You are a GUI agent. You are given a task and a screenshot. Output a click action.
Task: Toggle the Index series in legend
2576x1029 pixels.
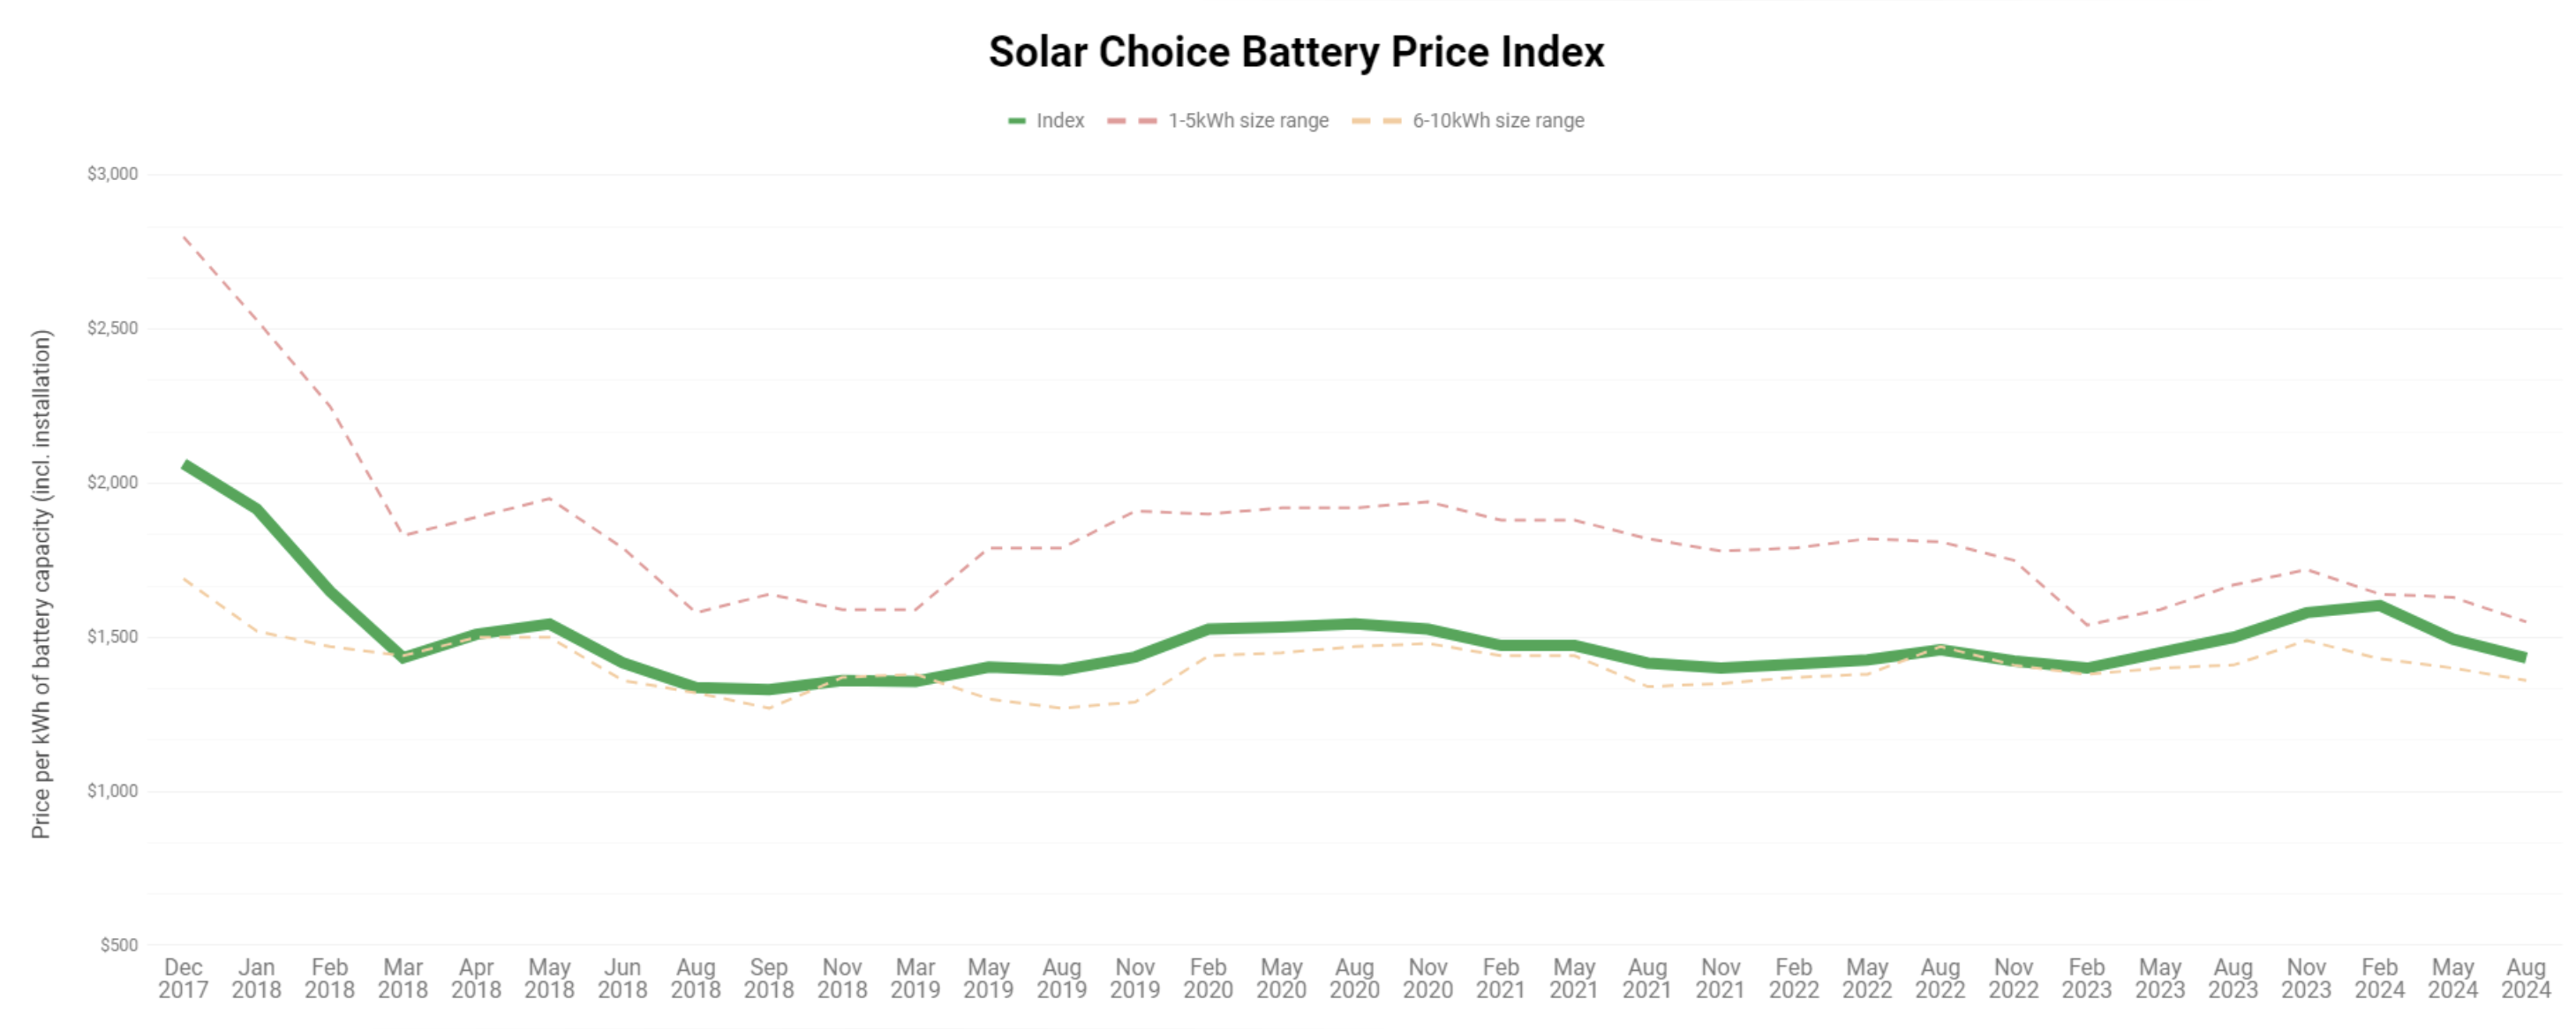coord(1059,121)
